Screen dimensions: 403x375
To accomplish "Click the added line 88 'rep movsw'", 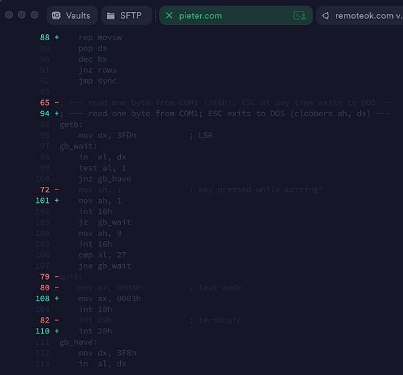I will point(100,38).
